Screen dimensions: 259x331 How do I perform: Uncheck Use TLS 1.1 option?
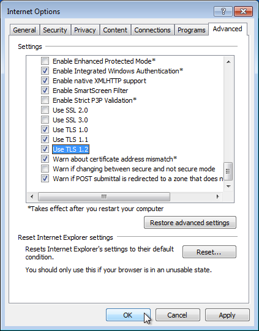(x=45, y=139)
